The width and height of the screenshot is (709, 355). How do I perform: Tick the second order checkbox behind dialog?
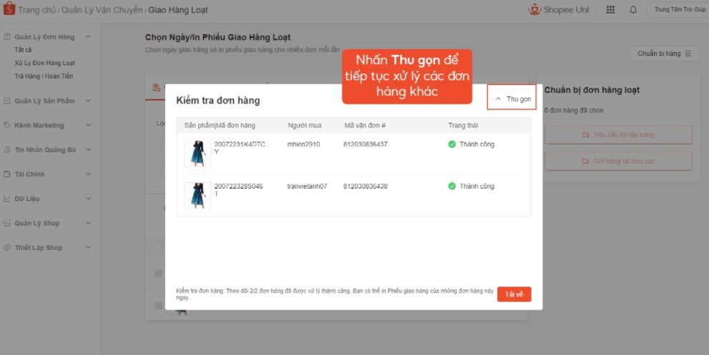pos(158,305)
